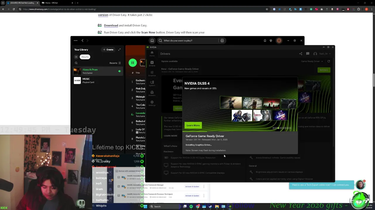This screenshot has height=210, width=375.
Task: Click NVIDIA feedback icon in header
Action: point(308,54)
